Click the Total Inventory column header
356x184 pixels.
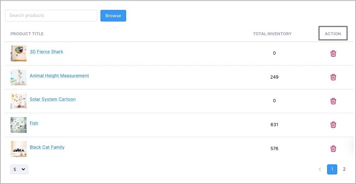(x=272, y=34)
